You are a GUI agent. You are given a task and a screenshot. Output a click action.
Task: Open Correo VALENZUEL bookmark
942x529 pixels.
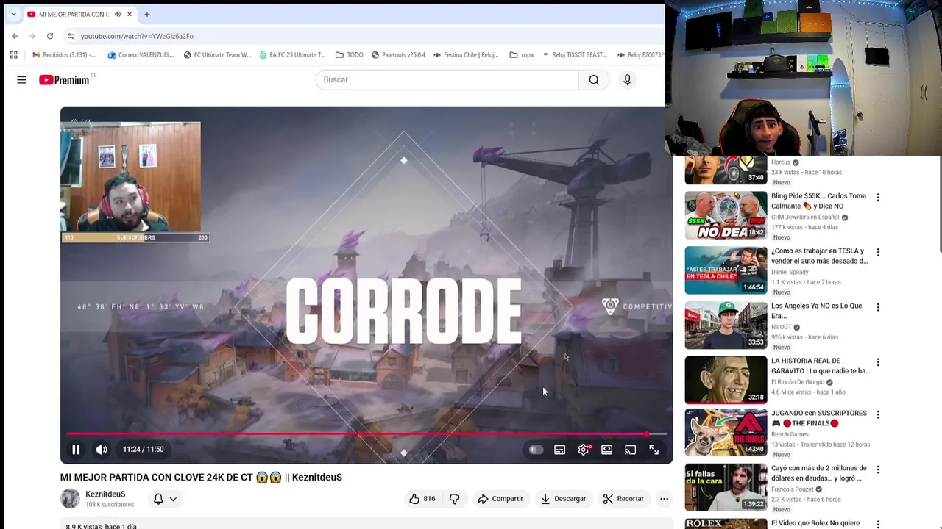141,54
